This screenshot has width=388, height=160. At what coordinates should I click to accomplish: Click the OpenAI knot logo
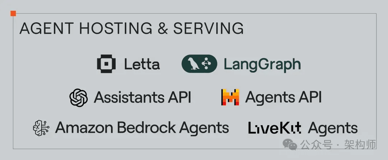(x=78, y=98)
